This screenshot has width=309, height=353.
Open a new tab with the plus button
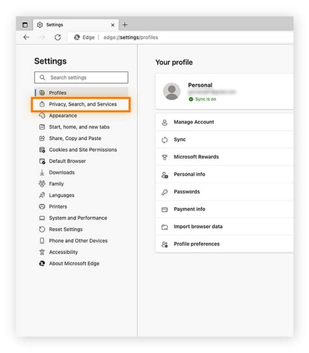tap(125, 25)
